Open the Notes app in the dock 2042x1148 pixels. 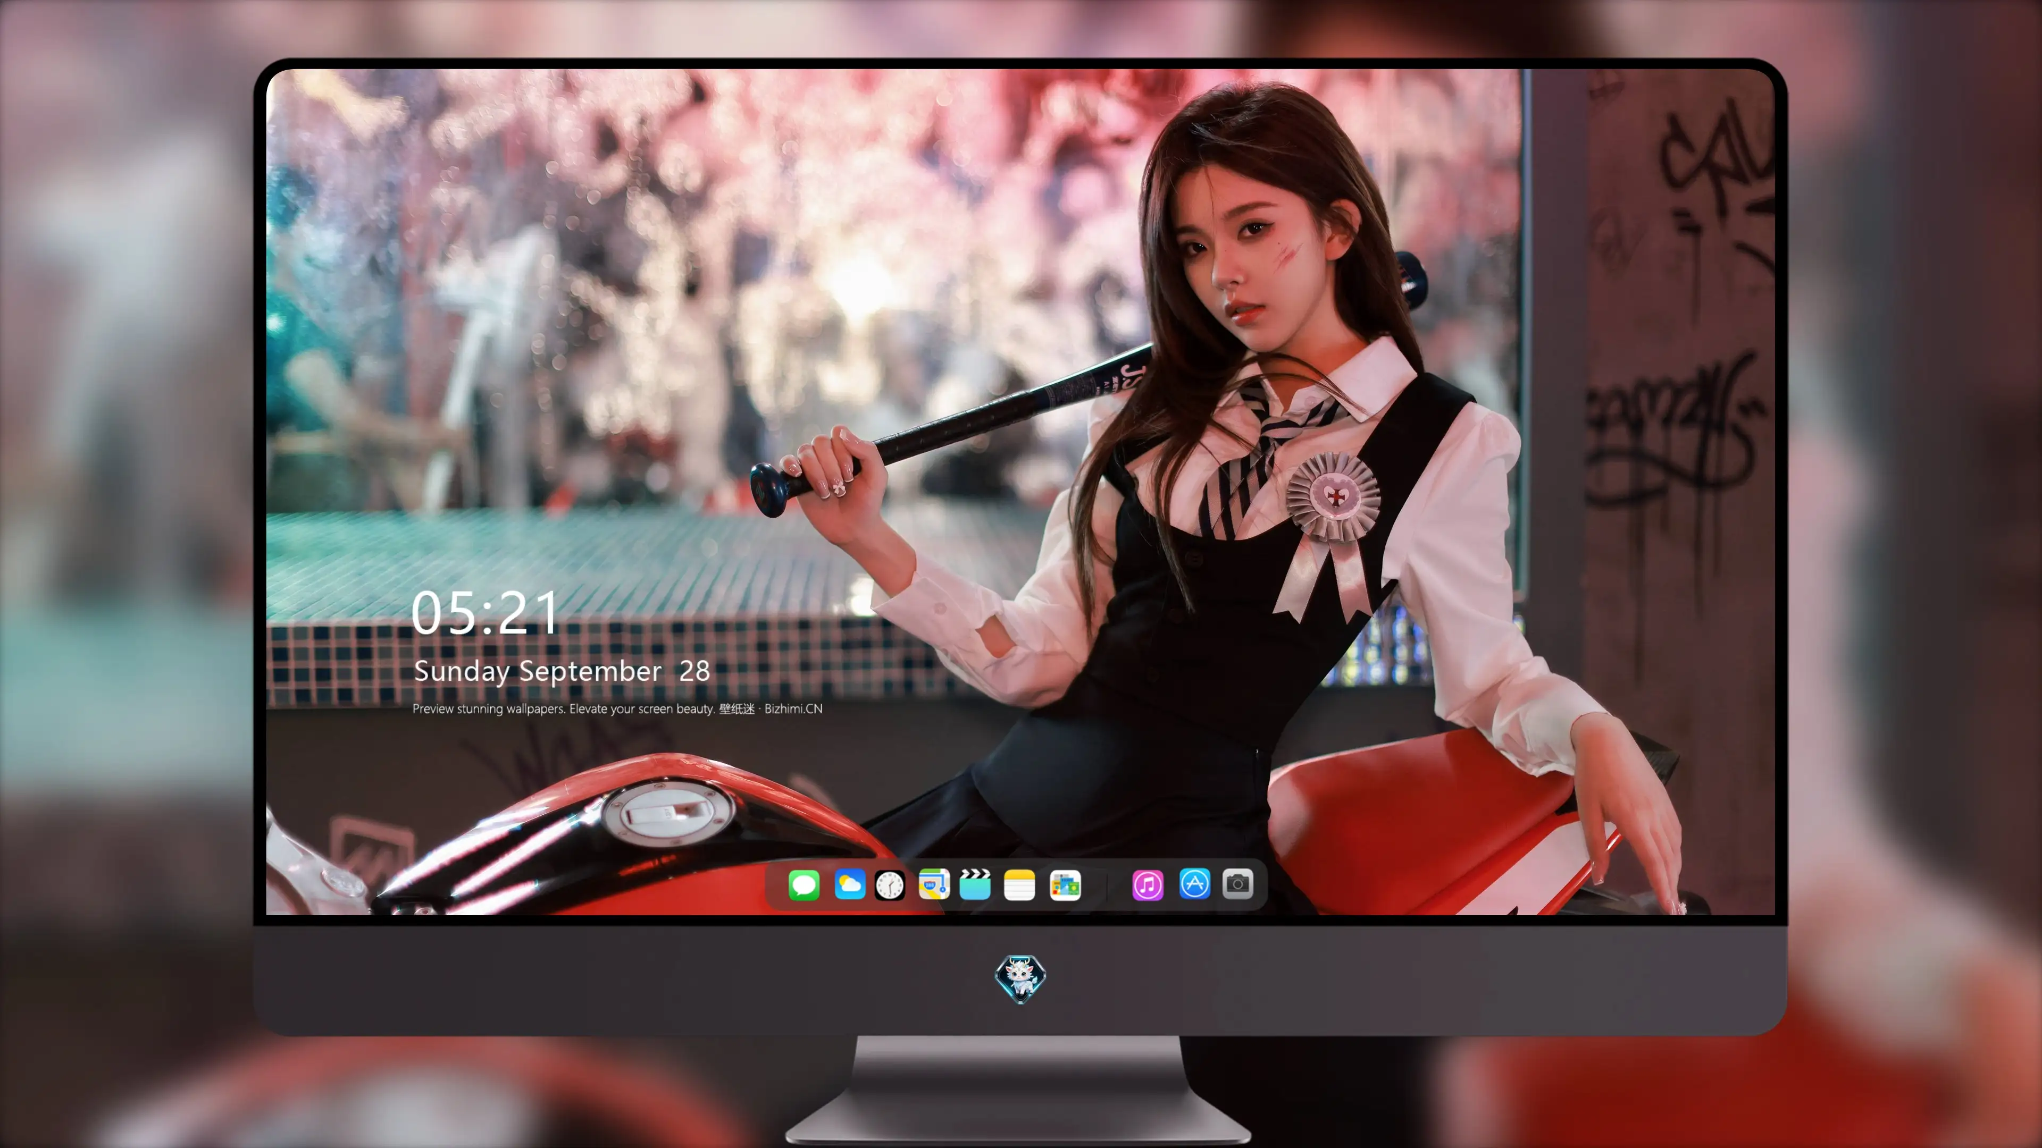tap(1019, 885)
